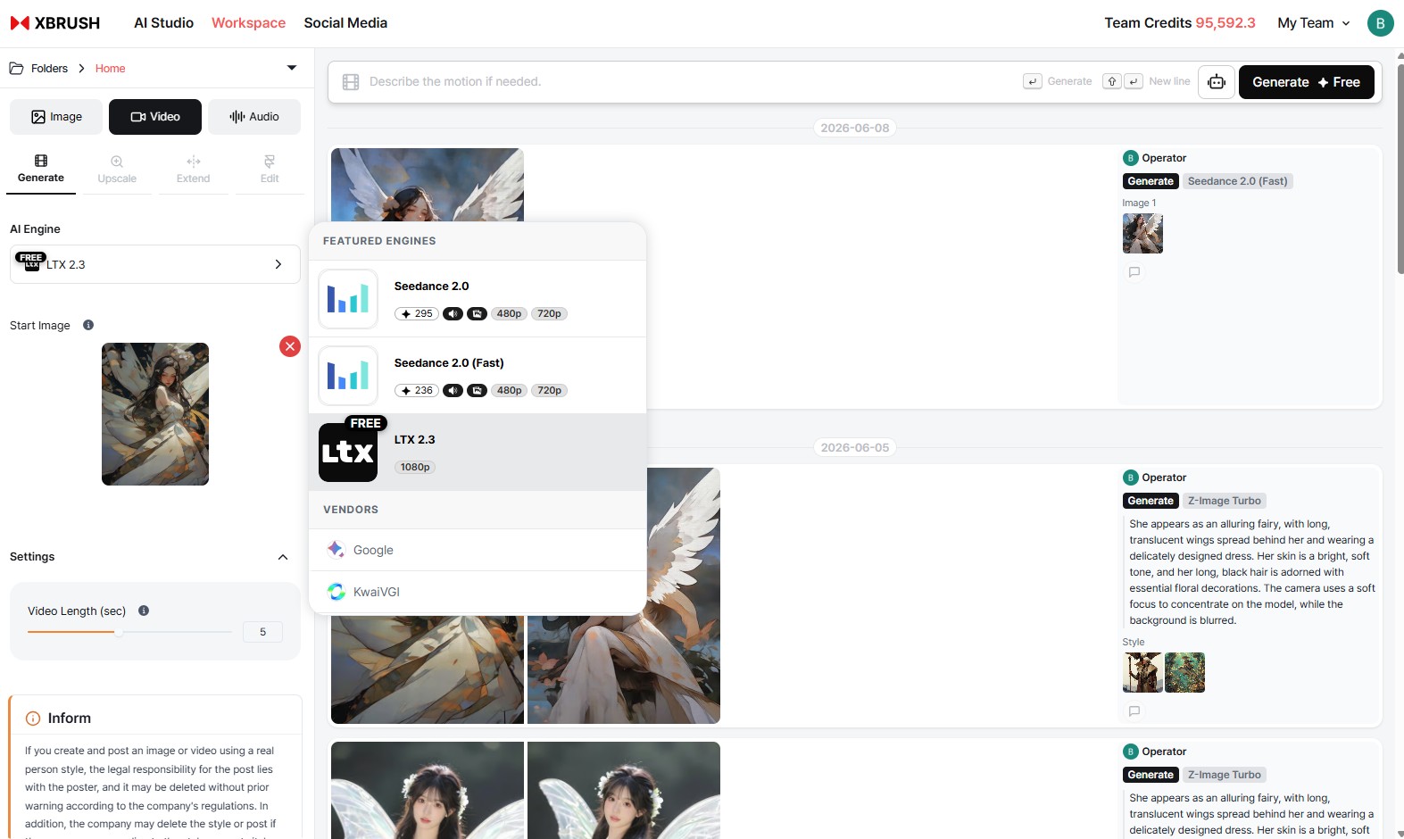Open Image 1 thumbnail in Seedance entry
The width and height of the screenshot is (1404, 839).
coord(1142,234)
